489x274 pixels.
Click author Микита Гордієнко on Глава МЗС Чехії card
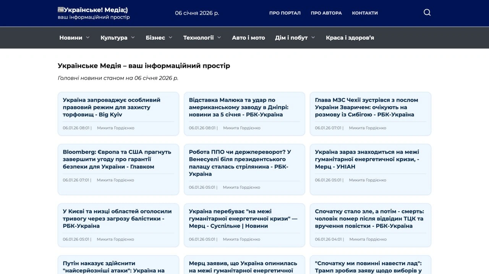(368, 128)
